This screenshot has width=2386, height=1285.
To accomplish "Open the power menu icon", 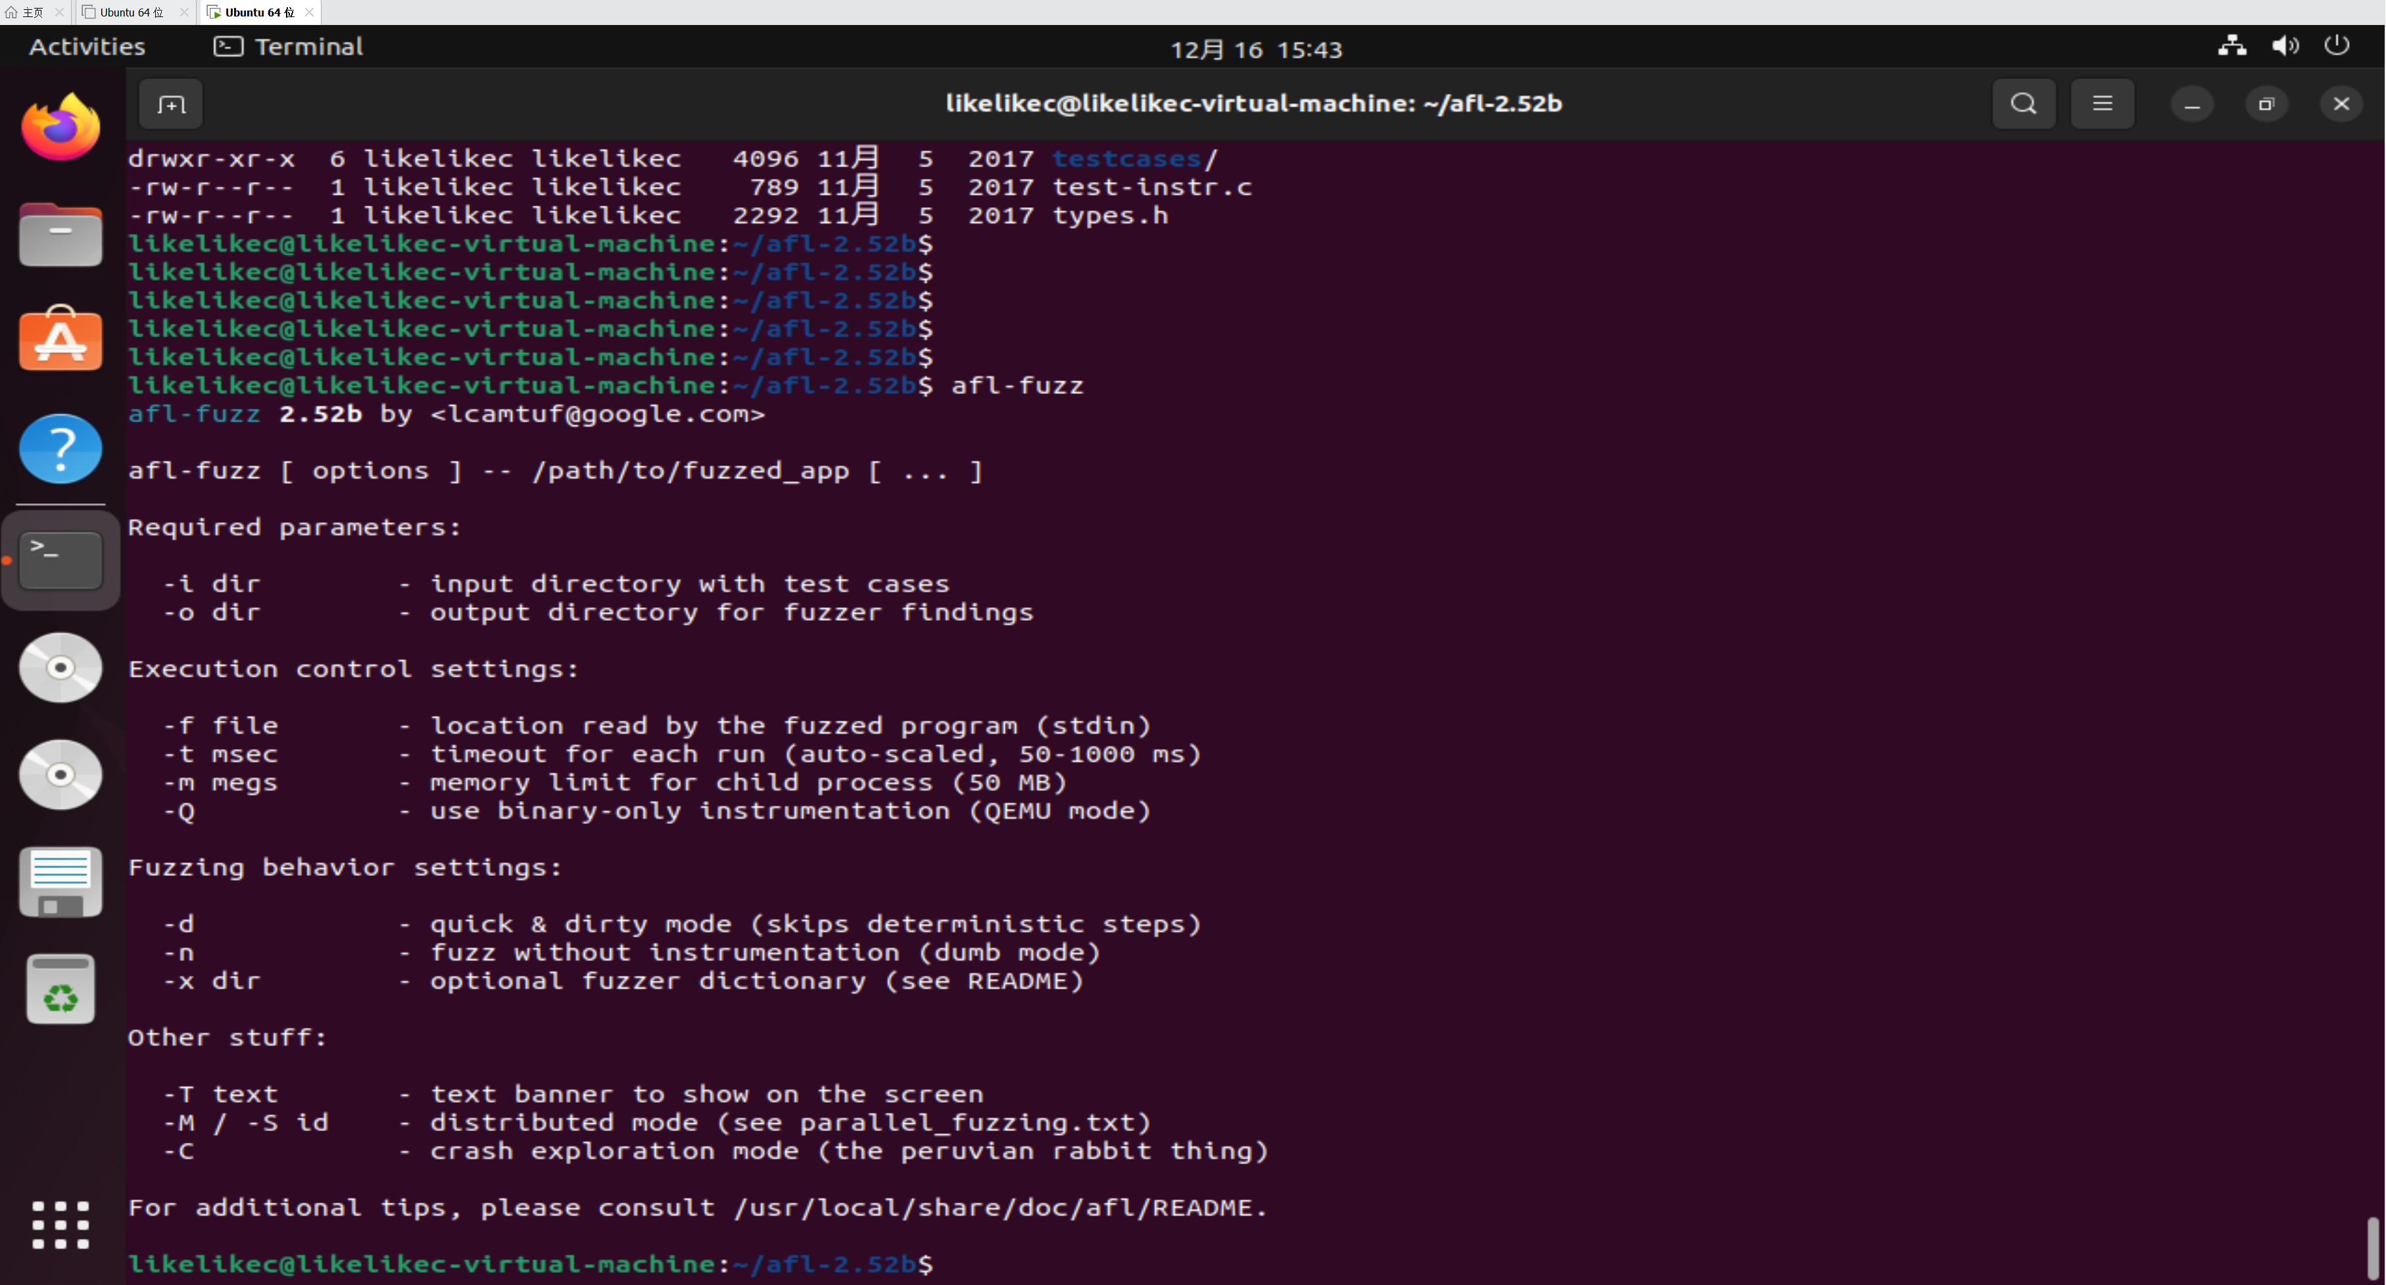I will tap(2337, 45).
